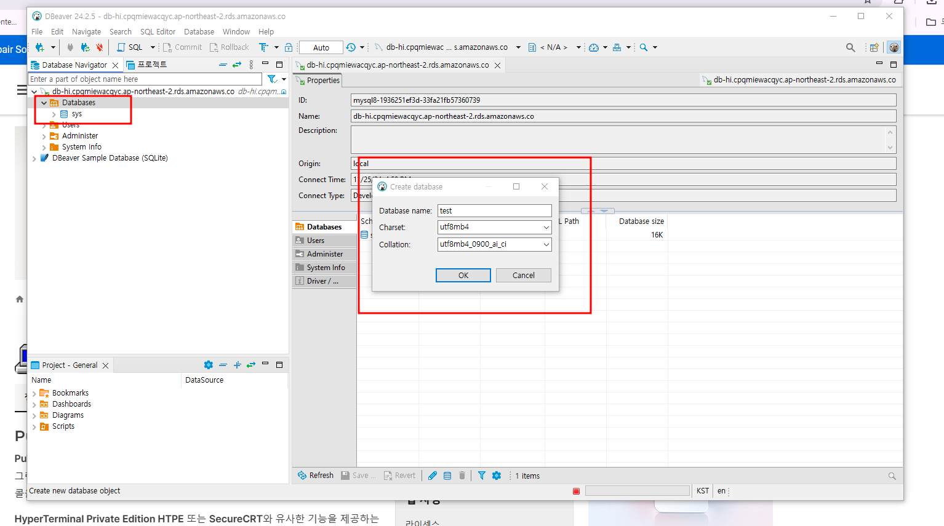The image size is (944, 526).
Task: Click the create database icon in the bottom bar
Action: click(447, 476)
